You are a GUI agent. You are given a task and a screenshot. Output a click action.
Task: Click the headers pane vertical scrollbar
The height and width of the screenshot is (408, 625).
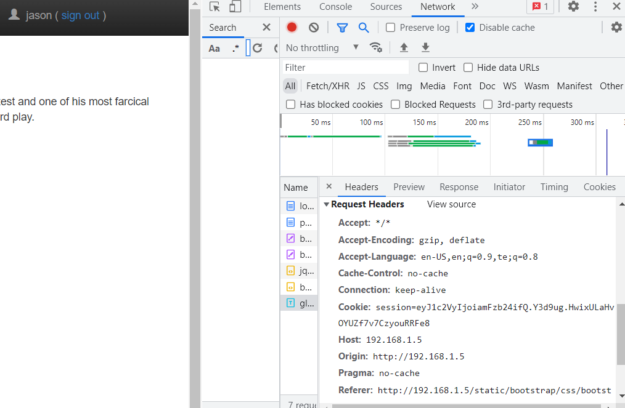pyautogui.click(x=621, y=334)
